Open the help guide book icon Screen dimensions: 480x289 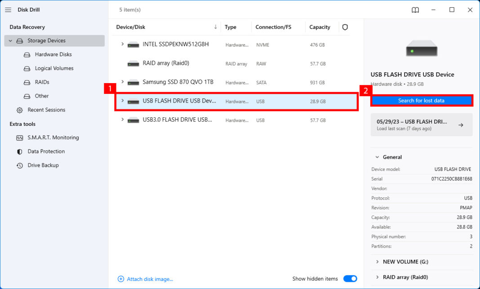click(x=414, y=9)
